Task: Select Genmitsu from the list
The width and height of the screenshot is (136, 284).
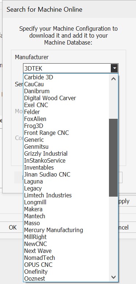Action: pyautogui.click(x=67, y=147)
